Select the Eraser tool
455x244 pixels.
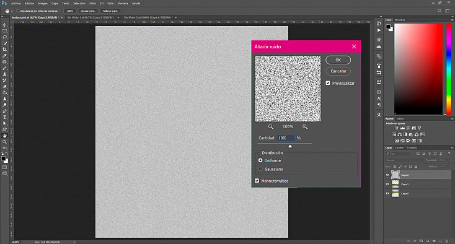(4, 86)
